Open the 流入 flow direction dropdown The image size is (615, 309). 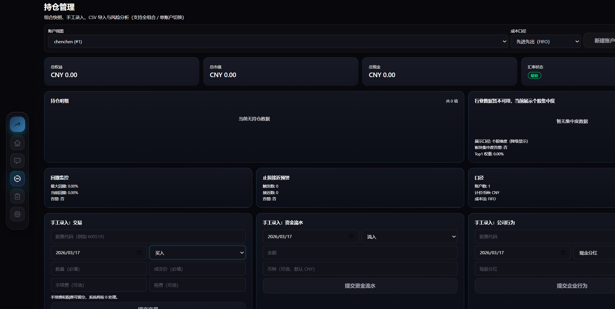coord(410,236)
